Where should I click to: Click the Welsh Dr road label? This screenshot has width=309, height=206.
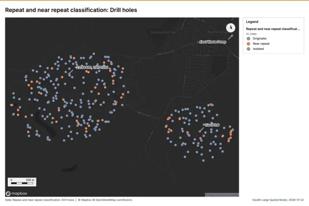(x=144, y=114)
